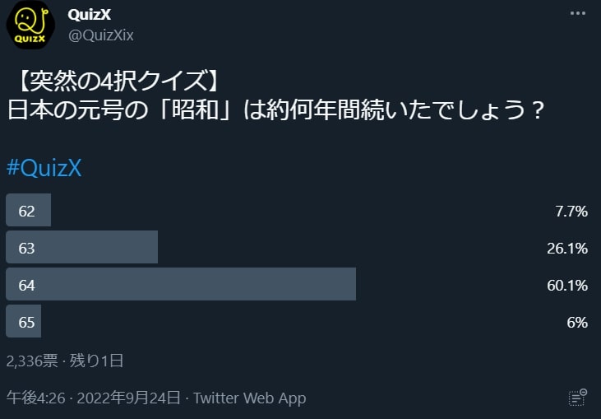Click the 26.1% poll result

567,248
